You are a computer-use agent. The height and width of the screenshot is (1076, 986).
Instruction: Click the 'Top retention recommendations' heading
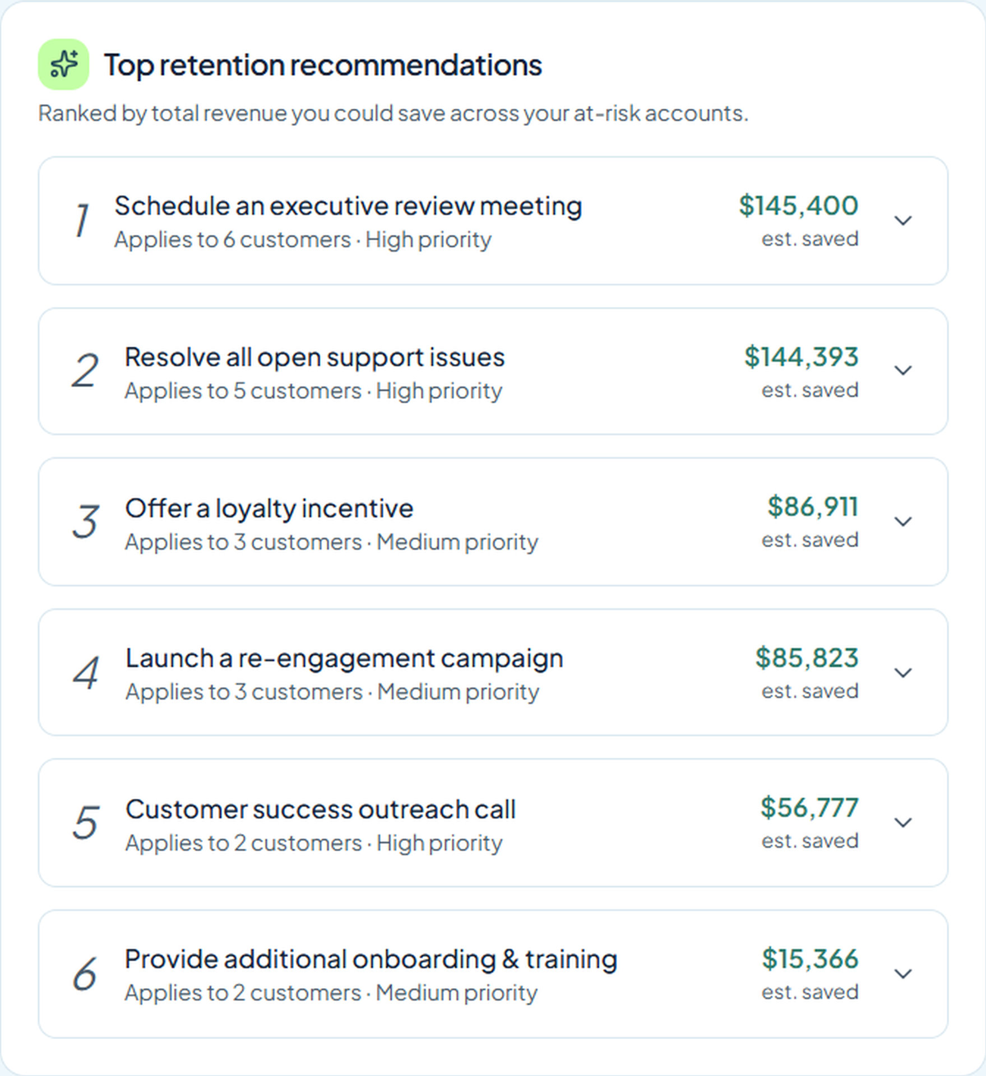[323, 65]
